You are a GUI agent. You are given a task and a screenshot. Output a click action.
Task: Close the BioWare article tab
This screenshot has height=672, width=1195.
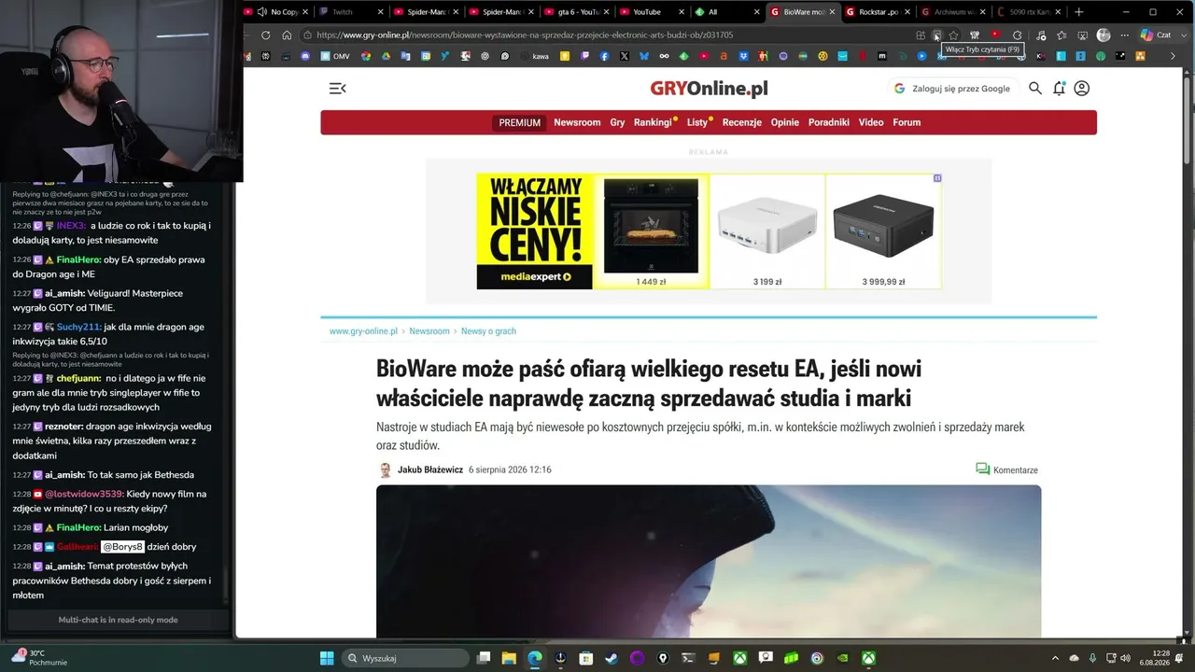click(x=832, y=12)
